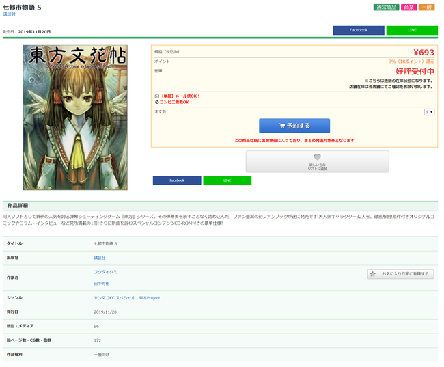This screenshot has width=444, height=367.
Task: Click the heart icon in the wishlist button
Action: pos(318,157)
